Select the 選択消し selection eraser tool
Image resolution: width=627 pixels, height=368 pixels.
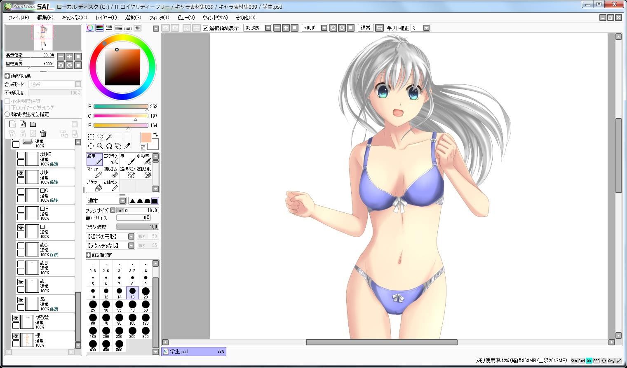[144, 172]
